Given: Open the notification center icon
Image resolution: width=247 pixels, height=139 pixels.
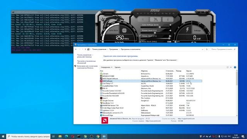Looking at the screenshot, I should point(243,136).
